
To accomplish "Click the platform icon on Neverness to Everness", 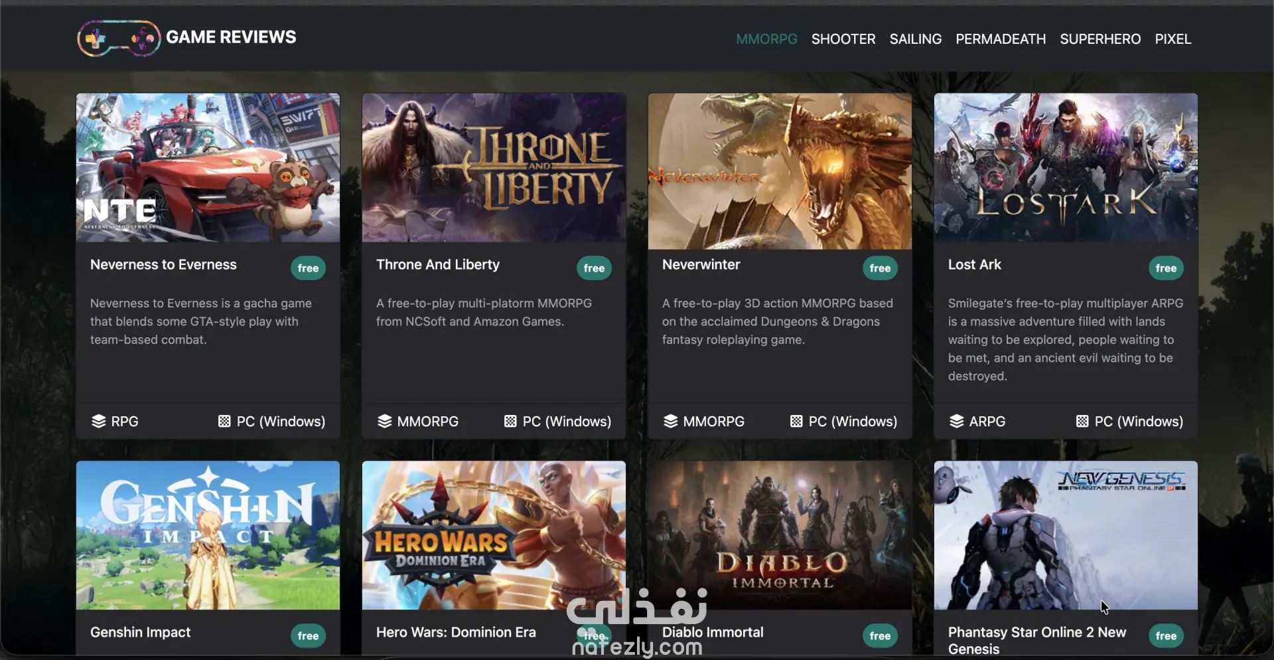I will pyautogui.click(x=224, y=421).
